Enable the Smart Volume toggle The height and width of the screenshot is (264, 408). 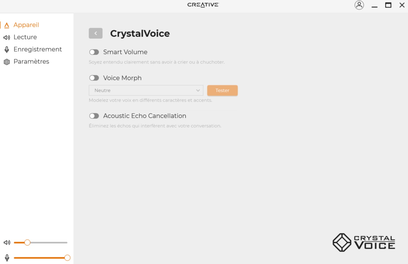pos(94,52)
